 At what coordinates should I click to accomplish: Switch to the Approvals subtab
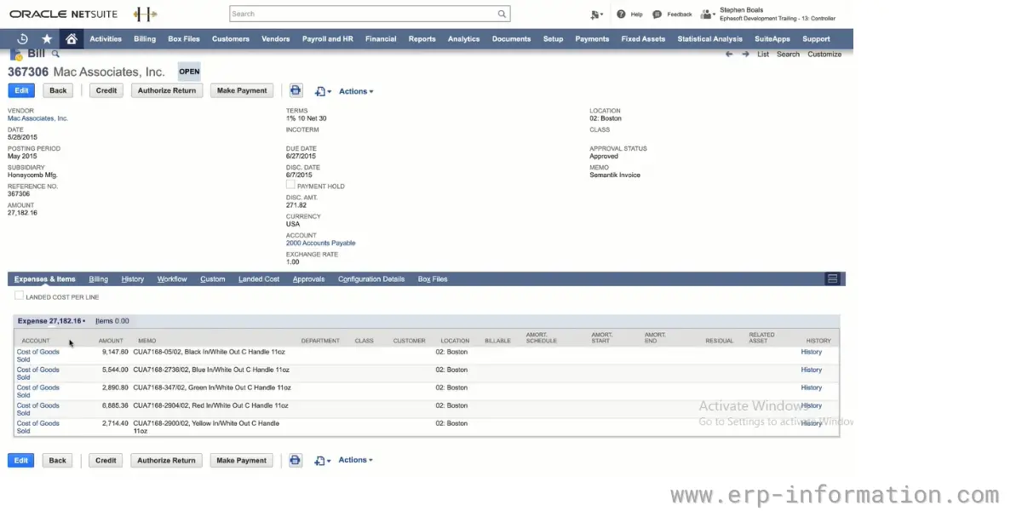point(309,279)
